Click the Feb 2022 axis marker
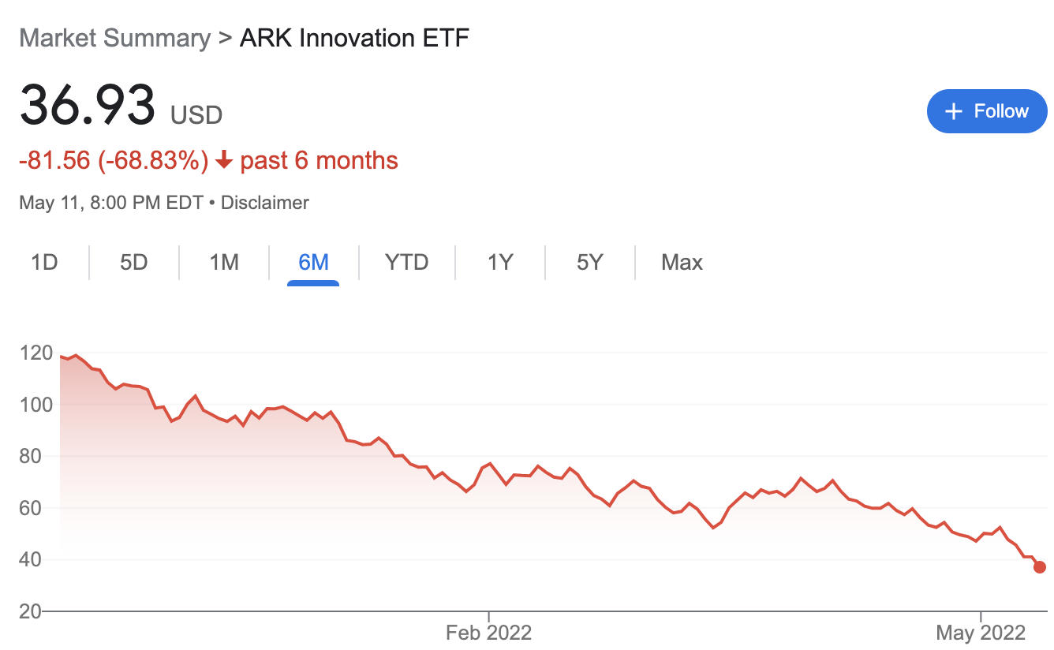1054x650 pixels. [x=488, y=633]
